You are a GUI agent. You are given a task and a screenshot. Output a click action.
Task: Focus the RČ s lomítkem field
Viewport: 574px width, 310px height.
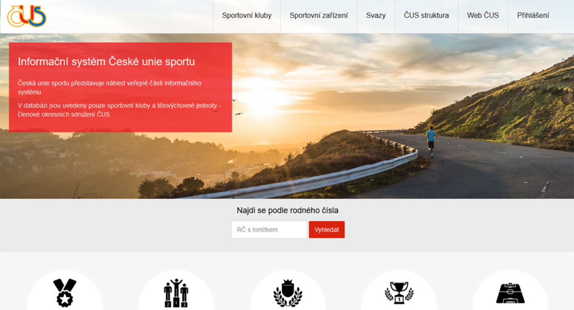(x=269, y=230)
